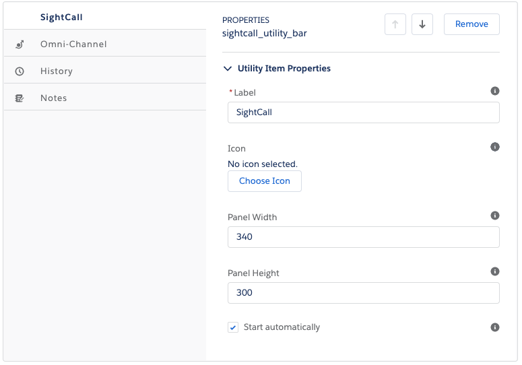Image resolution: width=522 pixels, height=365 pixels.
Task: Focus the Label input containing SightCall
Action: point(364,112)
